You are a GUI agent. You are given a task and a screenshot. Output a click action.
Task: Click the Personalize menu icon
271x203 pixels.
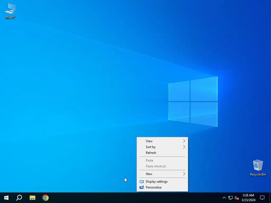click(142, 187)
